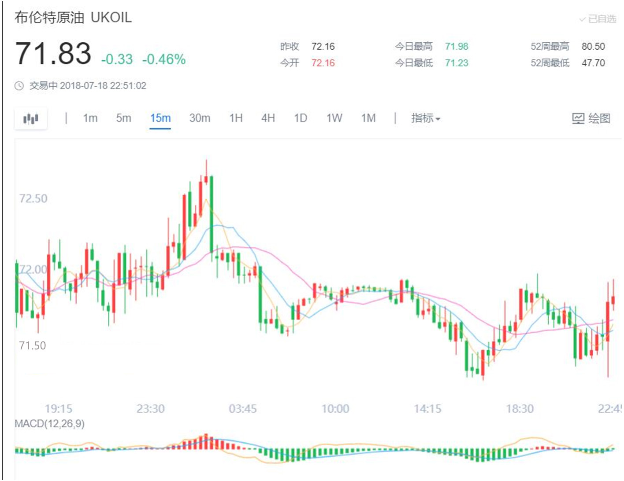Screen dimensions: 624x481
Task: Choose the 1W interval
Action: click(x=334, y=118)
